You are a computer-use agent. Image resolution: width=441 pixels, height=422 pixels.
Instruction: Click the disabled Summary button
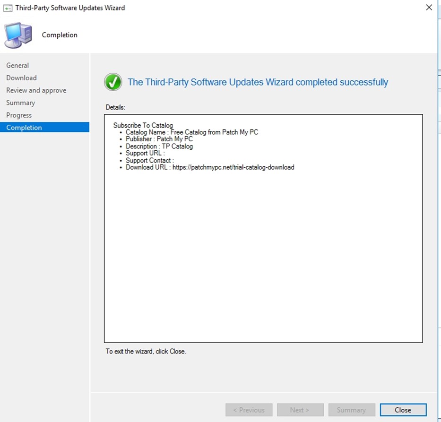352,410
